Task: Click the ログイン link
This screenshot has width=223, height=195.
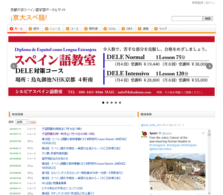Action: tap(210, 3)
